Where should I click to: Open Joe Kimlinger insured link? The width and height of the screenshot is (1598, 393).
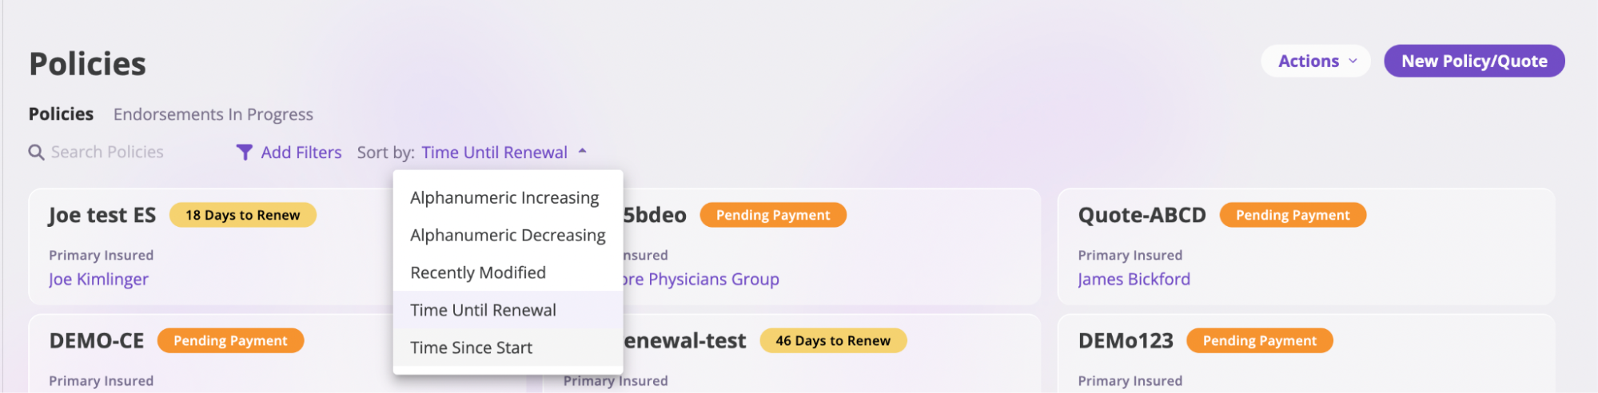98,279
